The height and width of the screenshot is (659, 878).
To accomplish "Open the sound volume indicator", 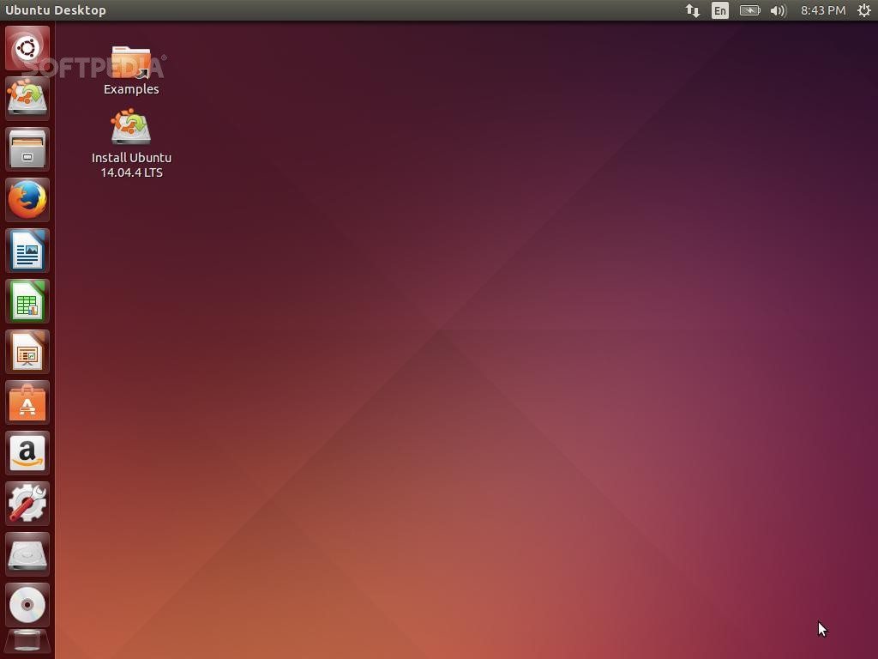I will pyautogui.click(x=779, y=10).
